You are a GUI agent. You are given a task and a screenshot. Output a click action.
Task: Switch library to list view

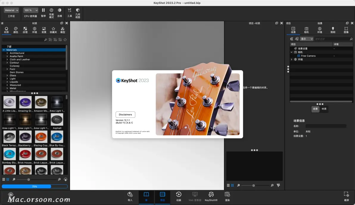coord(4,179)
